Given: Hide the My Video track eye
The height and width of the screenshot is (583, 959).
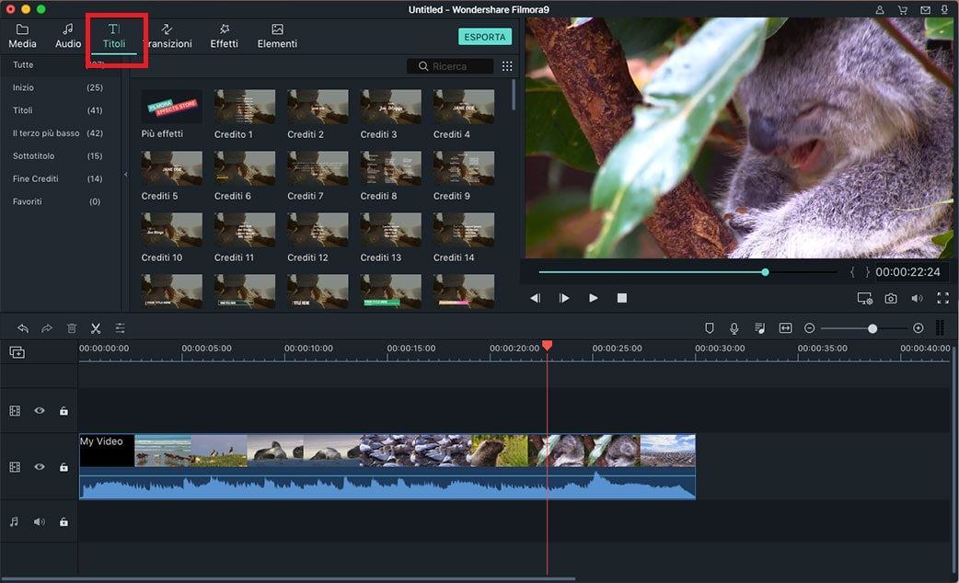Looking at the screenshot, I should 40,467.
